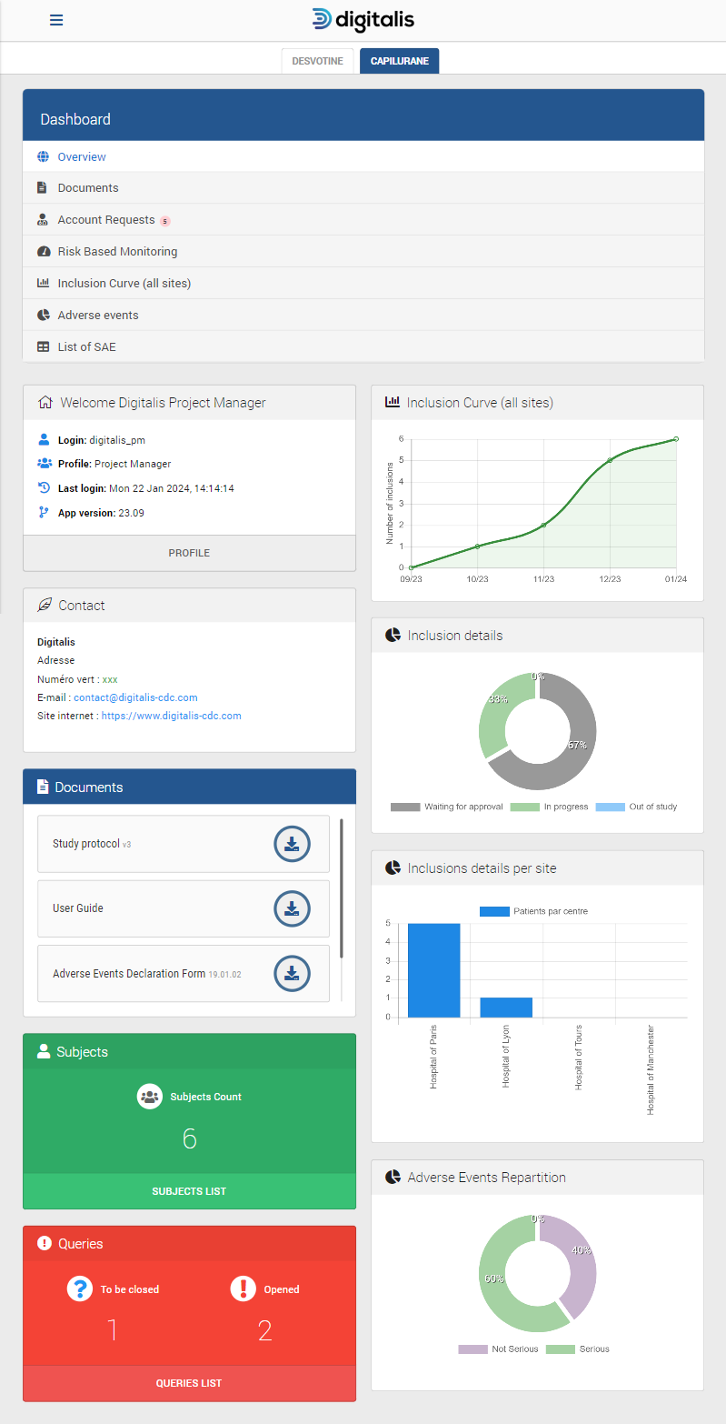Click the exclamation Opened queries icon
Viewport: 726px width, 1424px height.
coord(243,1289)
